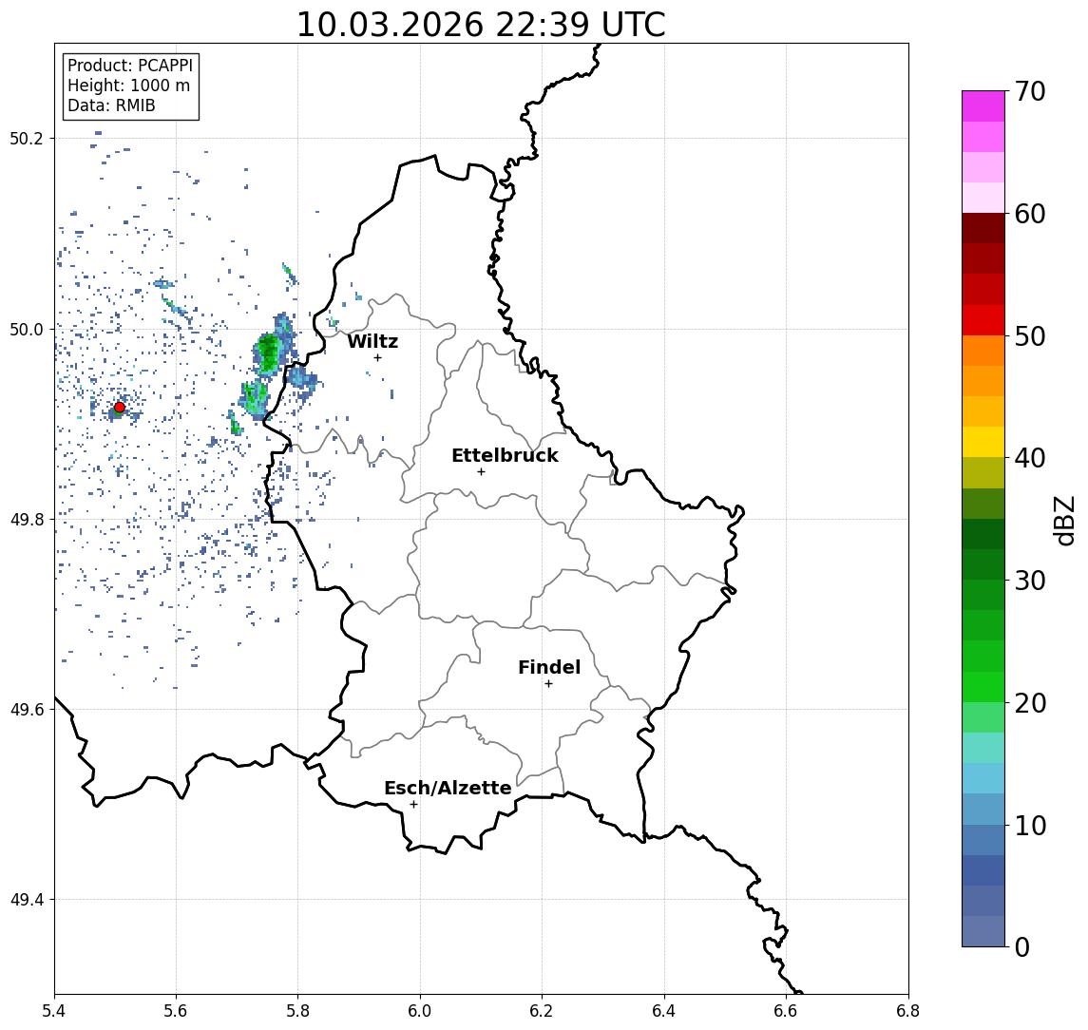Image resolution: width=1088 pixels, height=1030 pixels.
Task: Click the orange colorbar segment below 50
Action: [983, 351]
